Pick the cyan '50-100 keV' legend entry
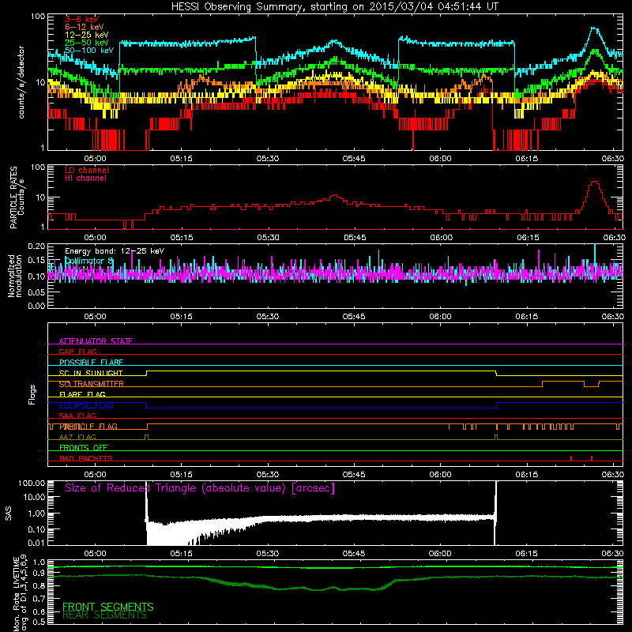The height and width of the screenshot is (632, 632). (89, 51)
